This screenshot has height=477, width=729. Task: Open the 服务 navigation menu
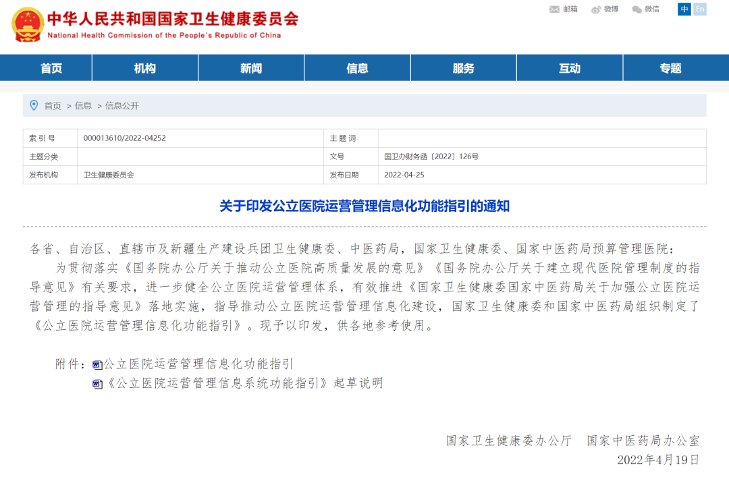(x=464, y=68)
